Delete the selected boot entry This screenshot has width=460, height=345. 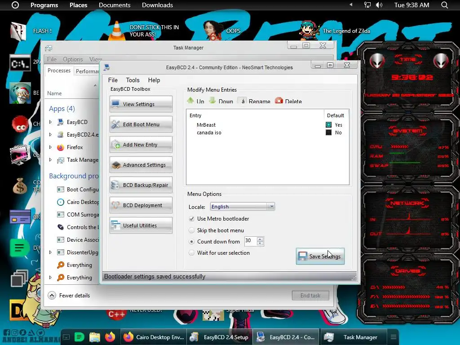click(288, 101)
